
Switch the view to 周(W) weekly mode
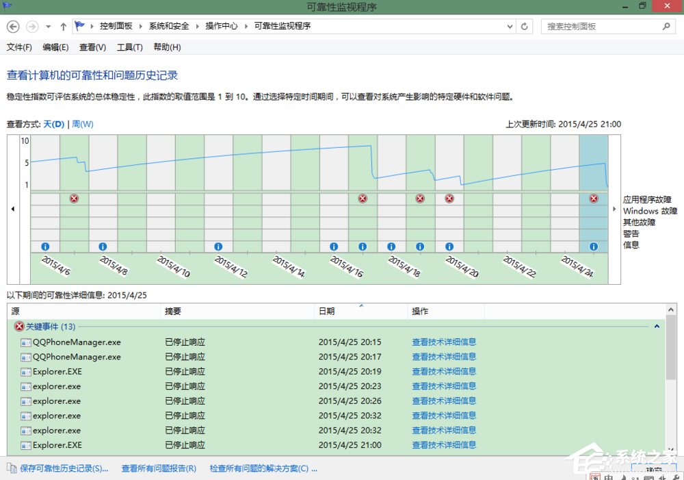coord(83,125)
